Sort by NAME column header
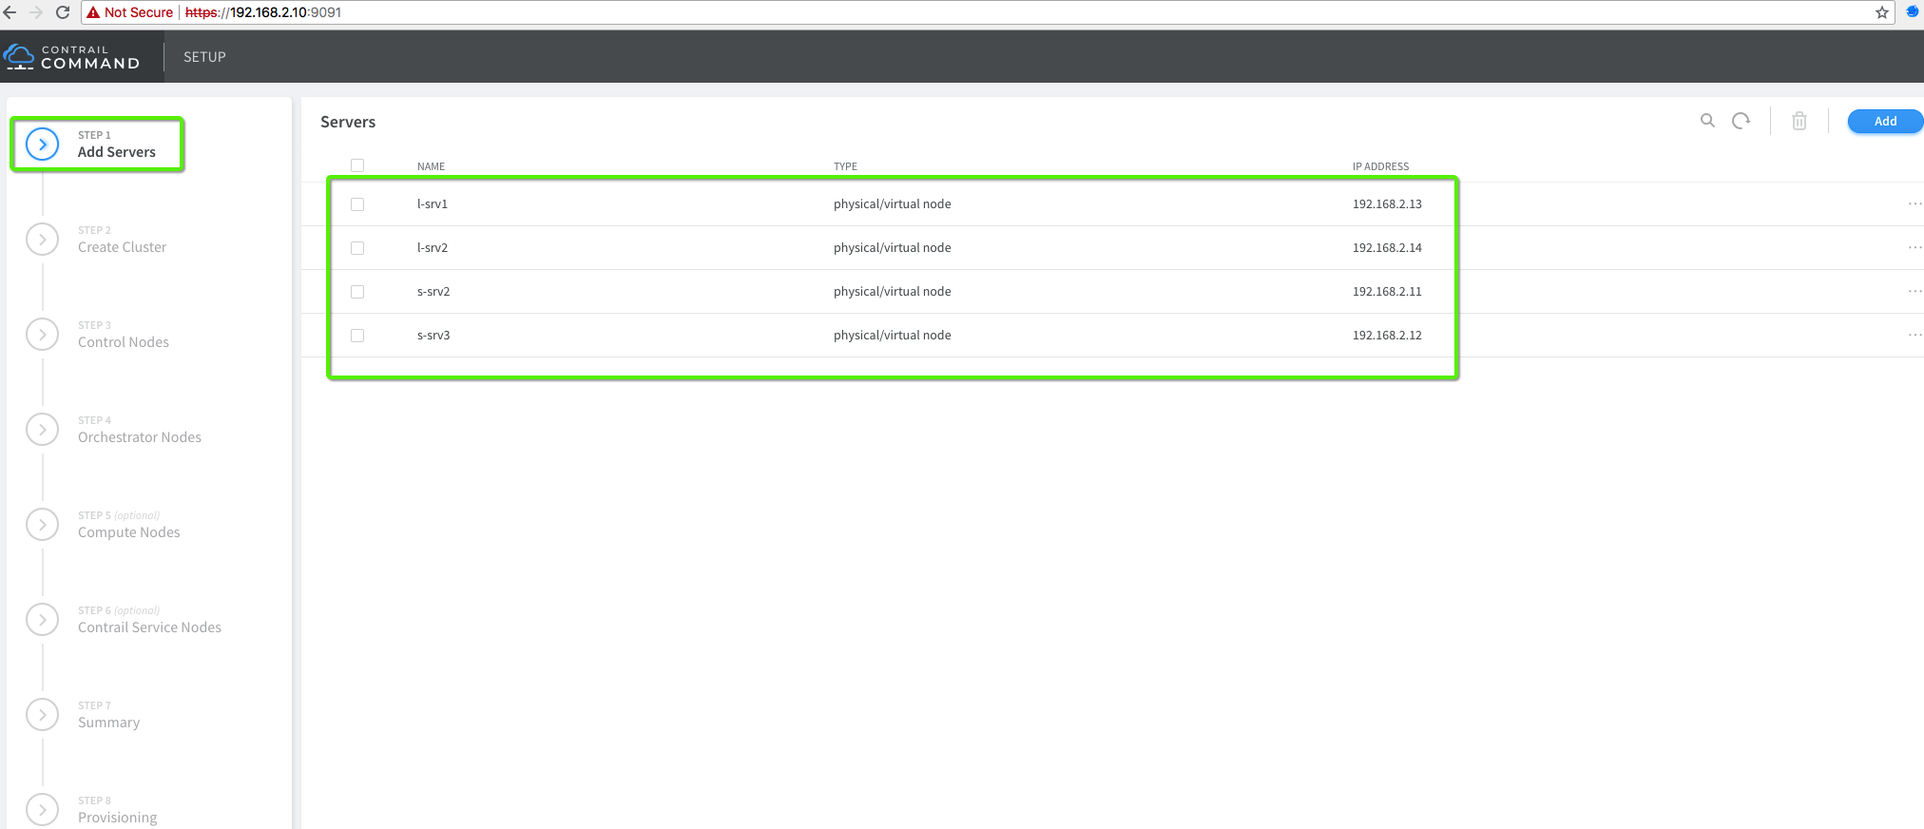This screenshot has height=829, width=1924. pos(431,166)
